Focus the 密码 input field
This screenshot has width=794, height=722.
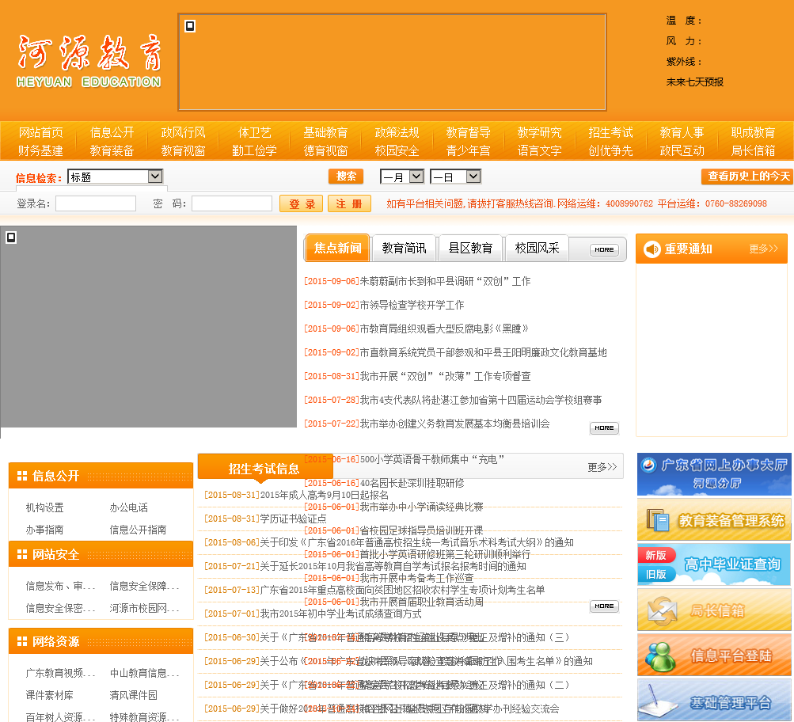232,203
